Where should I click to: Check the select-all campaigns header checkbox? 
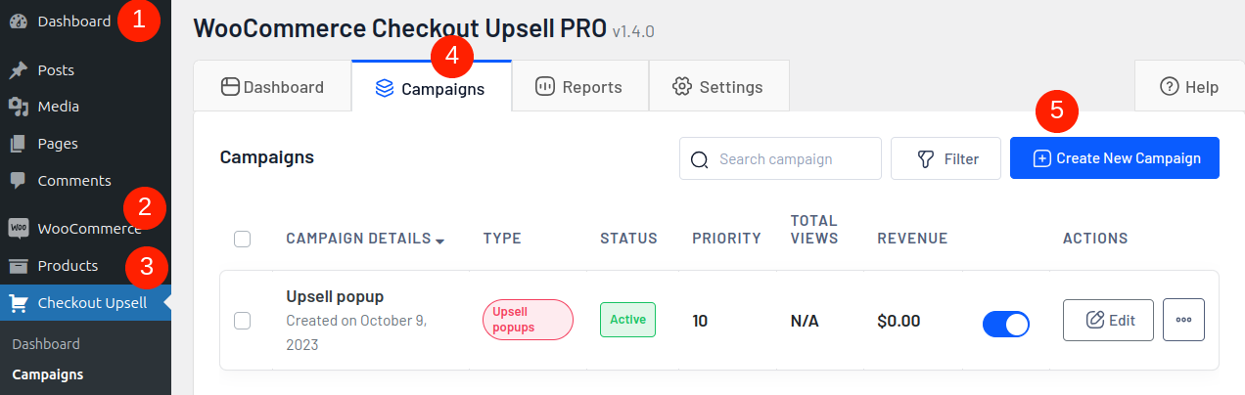point(243,239)
